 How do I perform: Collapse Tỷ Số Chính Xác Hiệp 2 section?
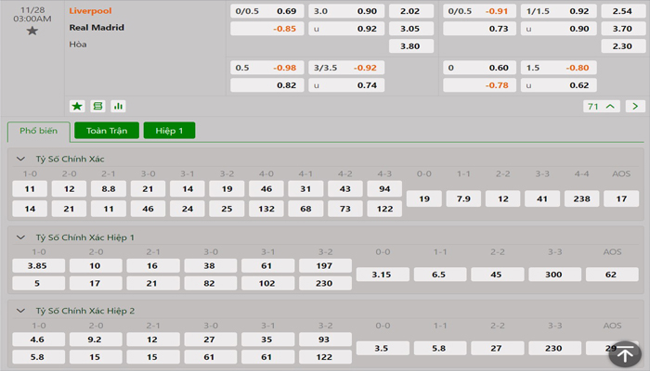[22, 312]
